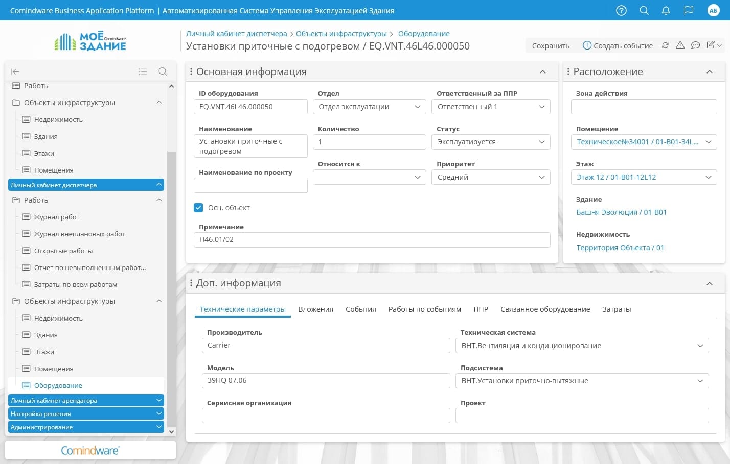Image resolution: width=730 pixels, height=464 pixels.
Task: Switch to Вложения tab
Action: pos(316,309)
